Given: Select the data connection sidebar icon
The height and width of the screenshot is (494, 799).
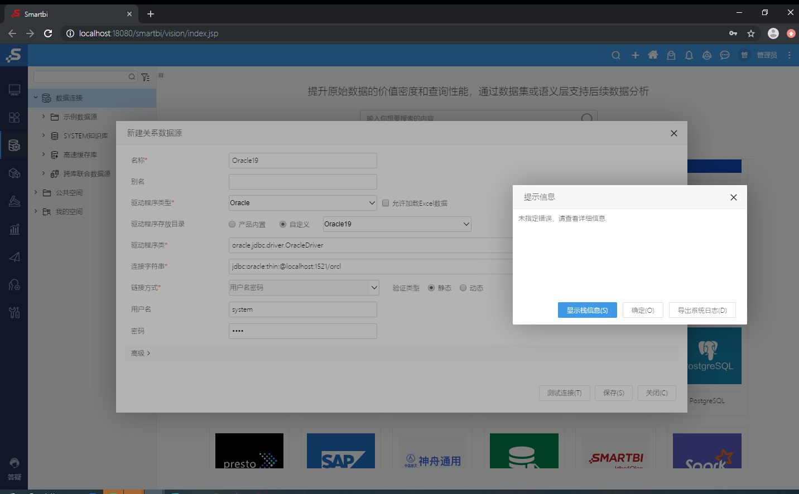Looking at the screenshot, I should click(15, 146).
